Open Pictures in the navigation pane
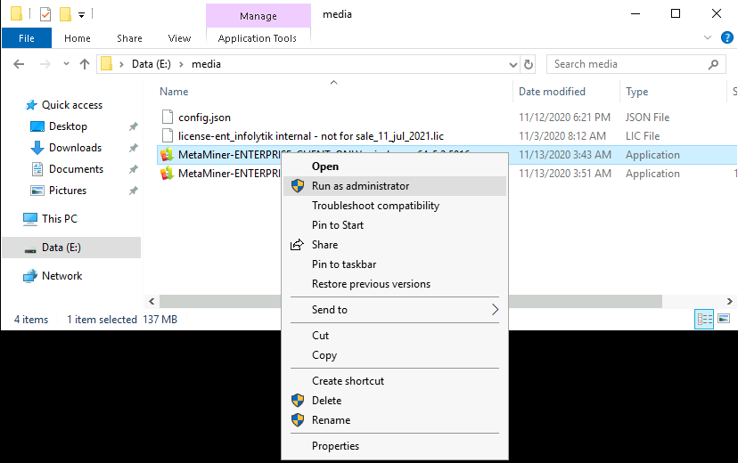The image size is (738, 463). (68, 191)
